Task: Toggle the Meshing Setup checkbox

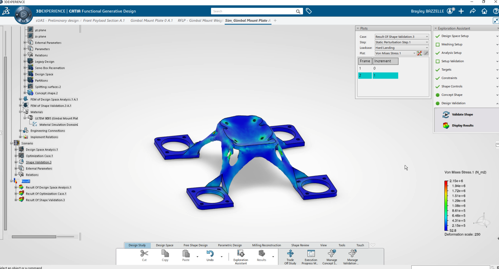Action: 438,45
